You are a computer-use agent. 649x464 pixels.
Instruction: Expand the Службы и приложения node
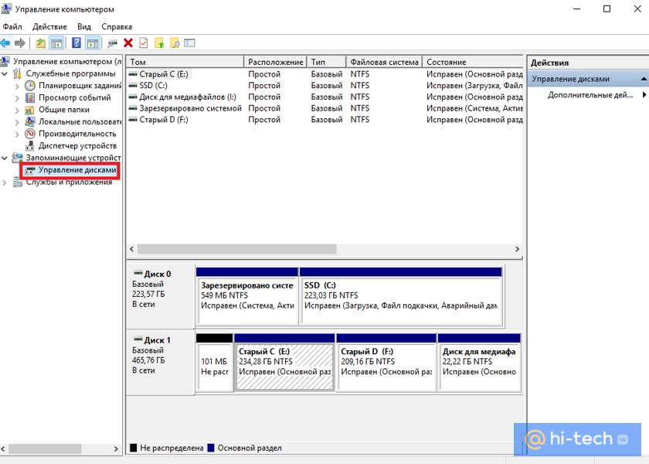tap(6, 183)
